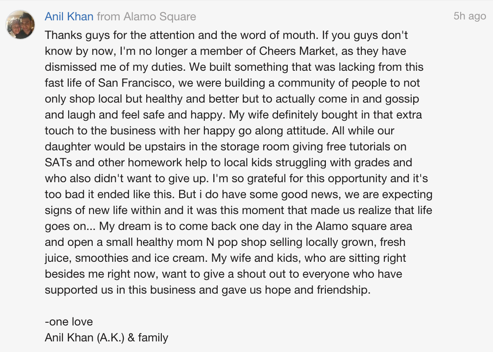The height and width of the screenshot is (352, 493).
Task: Click the "5h ago" post timestamp
Action: [470, 16]
